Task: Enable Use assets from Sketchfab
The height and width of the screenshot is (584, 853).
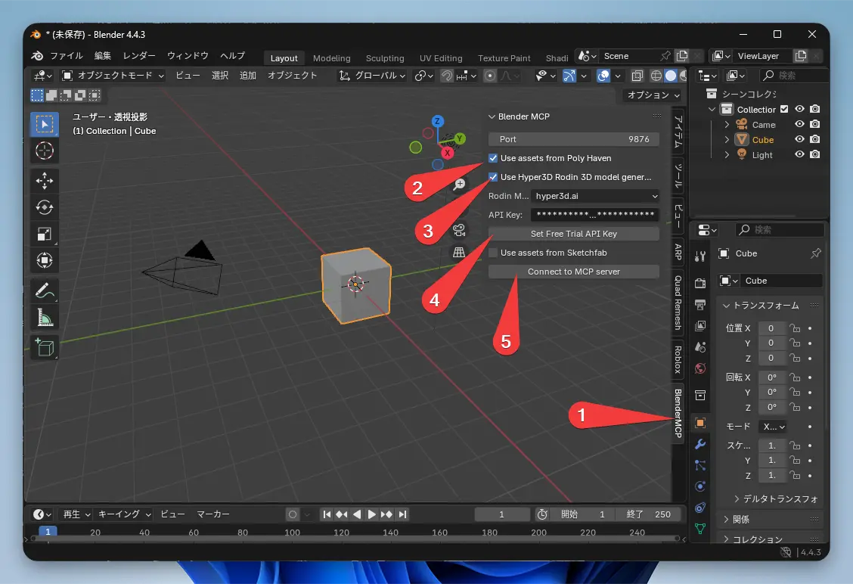Action: tap(493, 253)
